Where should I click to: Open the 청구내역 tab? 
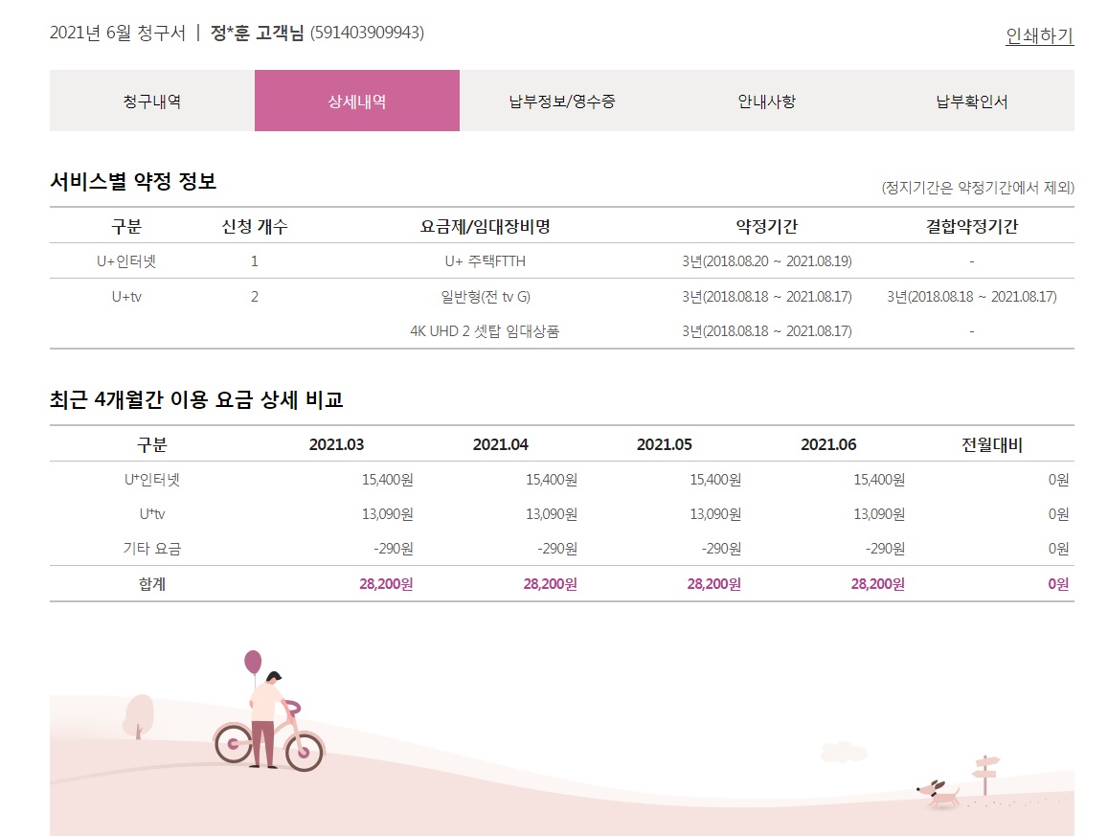tap(151, 101)
